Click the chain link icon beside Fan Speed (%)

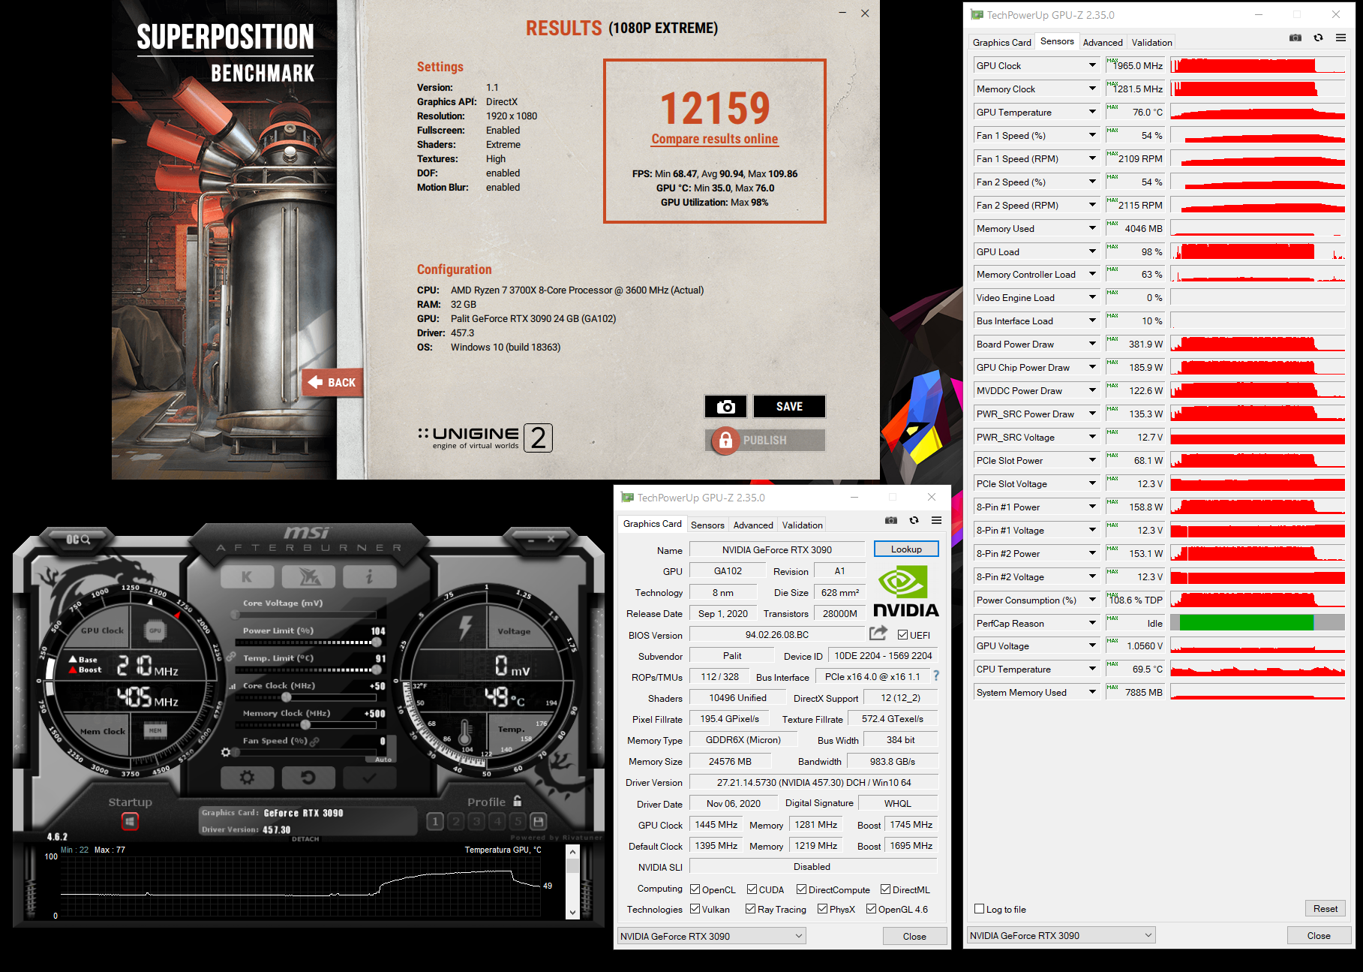point(315,741)
